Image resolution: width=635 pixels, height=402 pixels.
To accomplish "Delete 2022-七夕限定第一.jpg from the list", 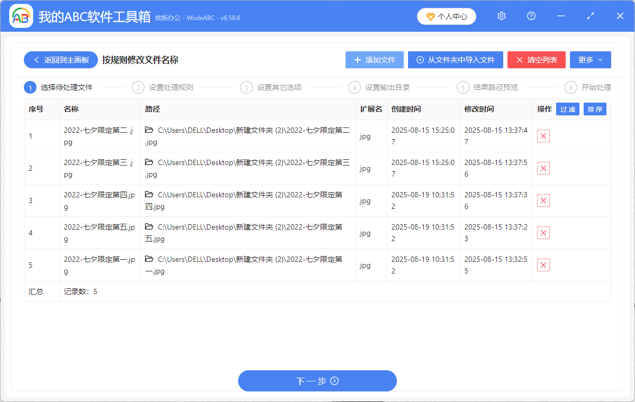I will tap(543, 264).
